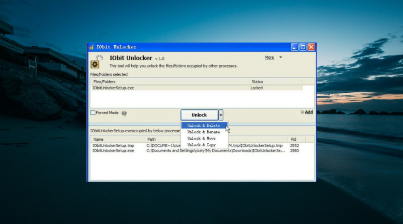403x224 pixels.
Task: Expand the More dropdown arrow
Action: (281, 57)
